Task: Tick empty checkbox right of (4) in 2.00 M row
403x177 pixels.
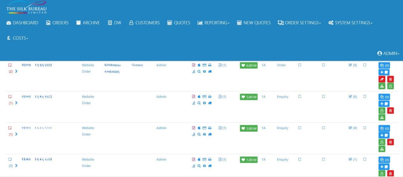Action: [x=365, y=128]
